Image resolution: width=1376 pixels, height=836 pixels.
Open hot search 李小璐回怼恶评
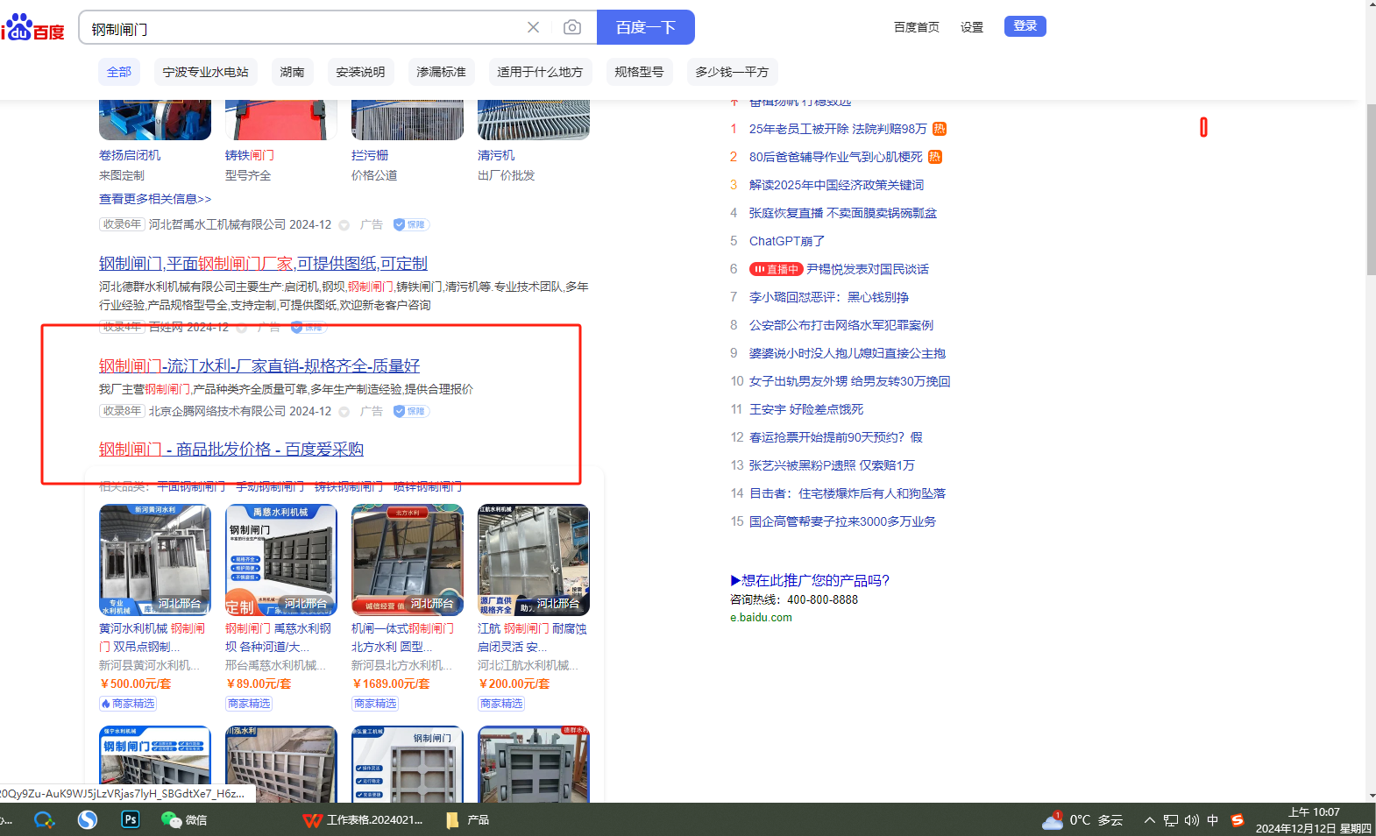[x=829, y=297]
